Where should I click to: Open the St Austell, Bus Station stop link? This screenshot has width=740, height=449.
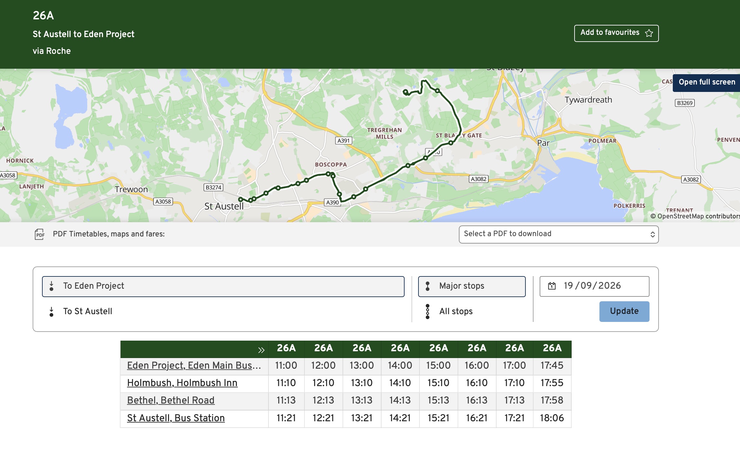pos(176,418)
